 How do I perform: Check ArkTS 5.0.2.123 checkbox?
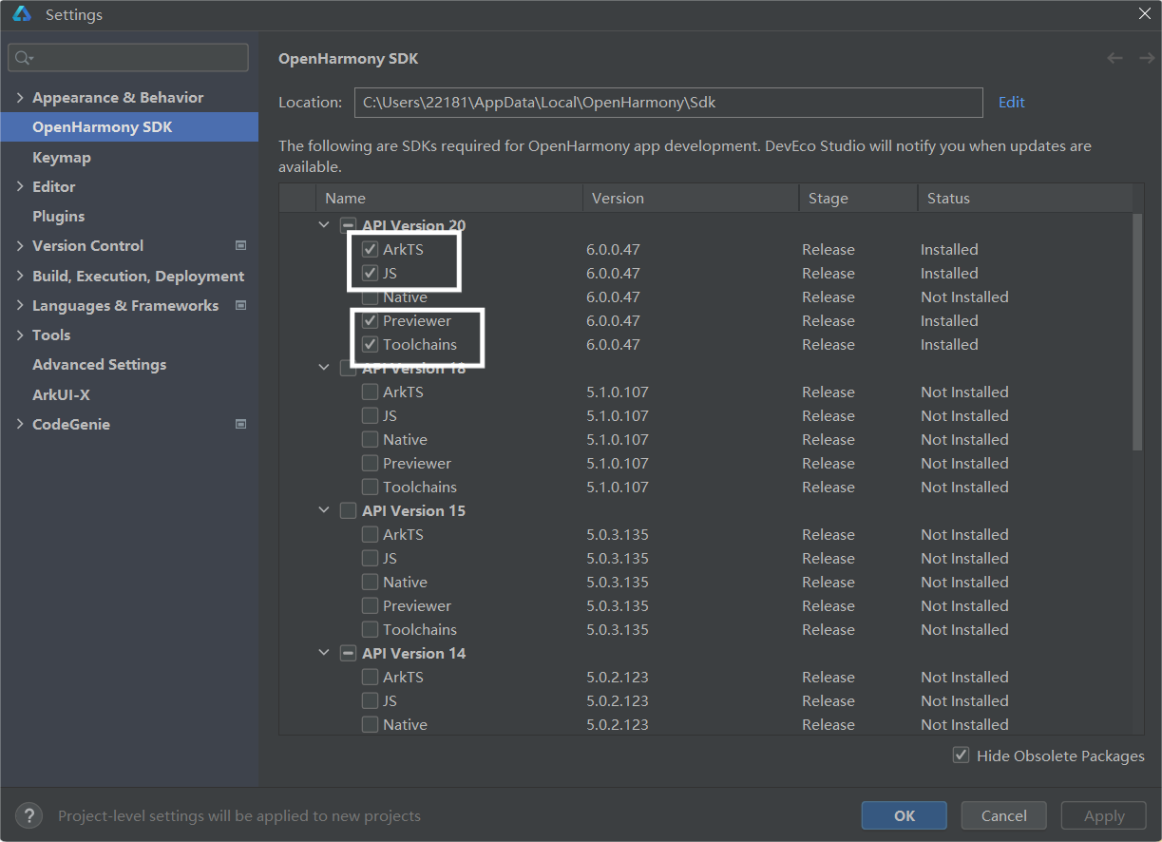coord(371,677)
